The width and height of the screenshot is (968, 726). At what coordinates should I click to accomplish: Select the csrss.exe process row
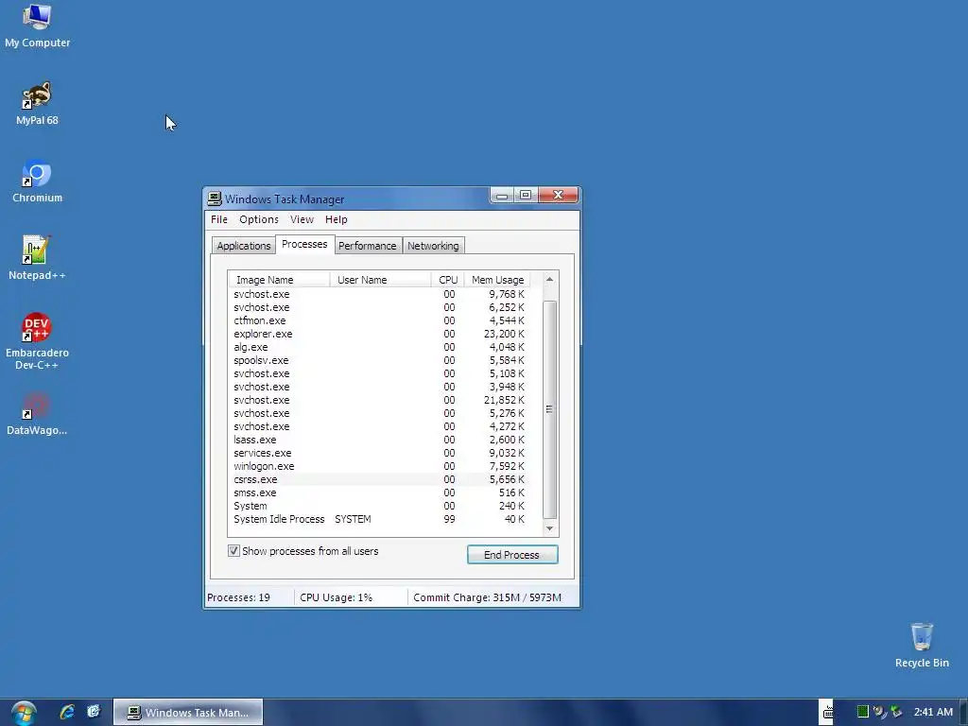379,479
